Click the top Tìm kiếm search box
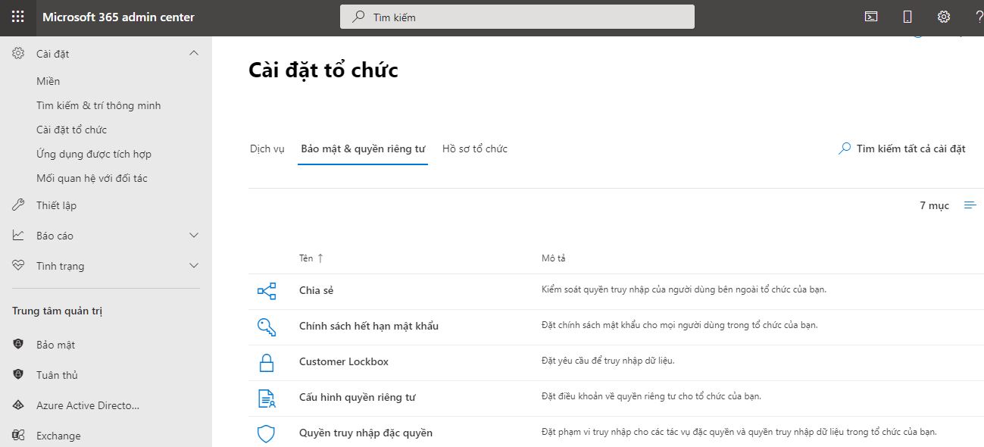Viewport: 984px width, 447px height. click(517, 17)
